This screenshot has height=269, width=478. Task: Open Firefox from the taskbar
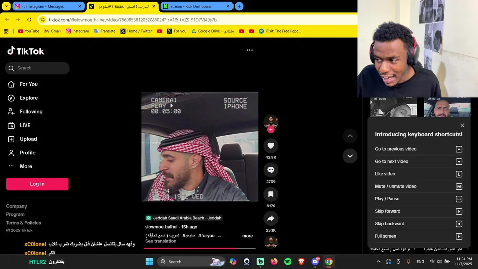pyautogui.click(x=274, y=262)
